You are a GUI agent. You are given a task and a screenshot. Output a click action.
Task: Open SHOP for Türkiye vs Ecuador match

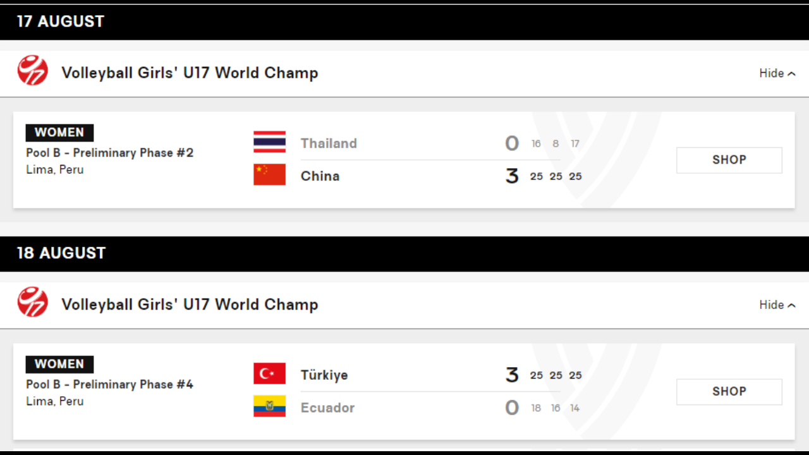(x=729, y=392)
